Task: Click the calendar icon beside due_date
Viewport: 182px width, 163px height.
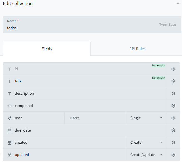Action: pos(9,130)
